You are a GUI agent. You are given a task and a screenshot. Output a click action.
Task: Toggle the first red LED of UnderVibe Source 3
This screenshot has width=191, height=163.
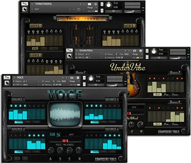(150, 78)
